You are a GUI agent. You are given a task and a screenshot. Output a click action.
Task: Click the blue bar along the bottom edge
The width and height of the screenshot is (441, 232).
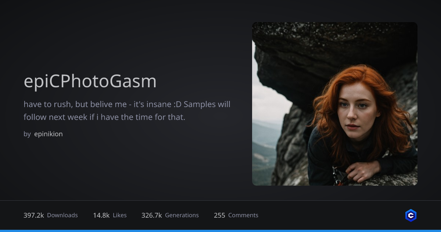coord(220,231)
